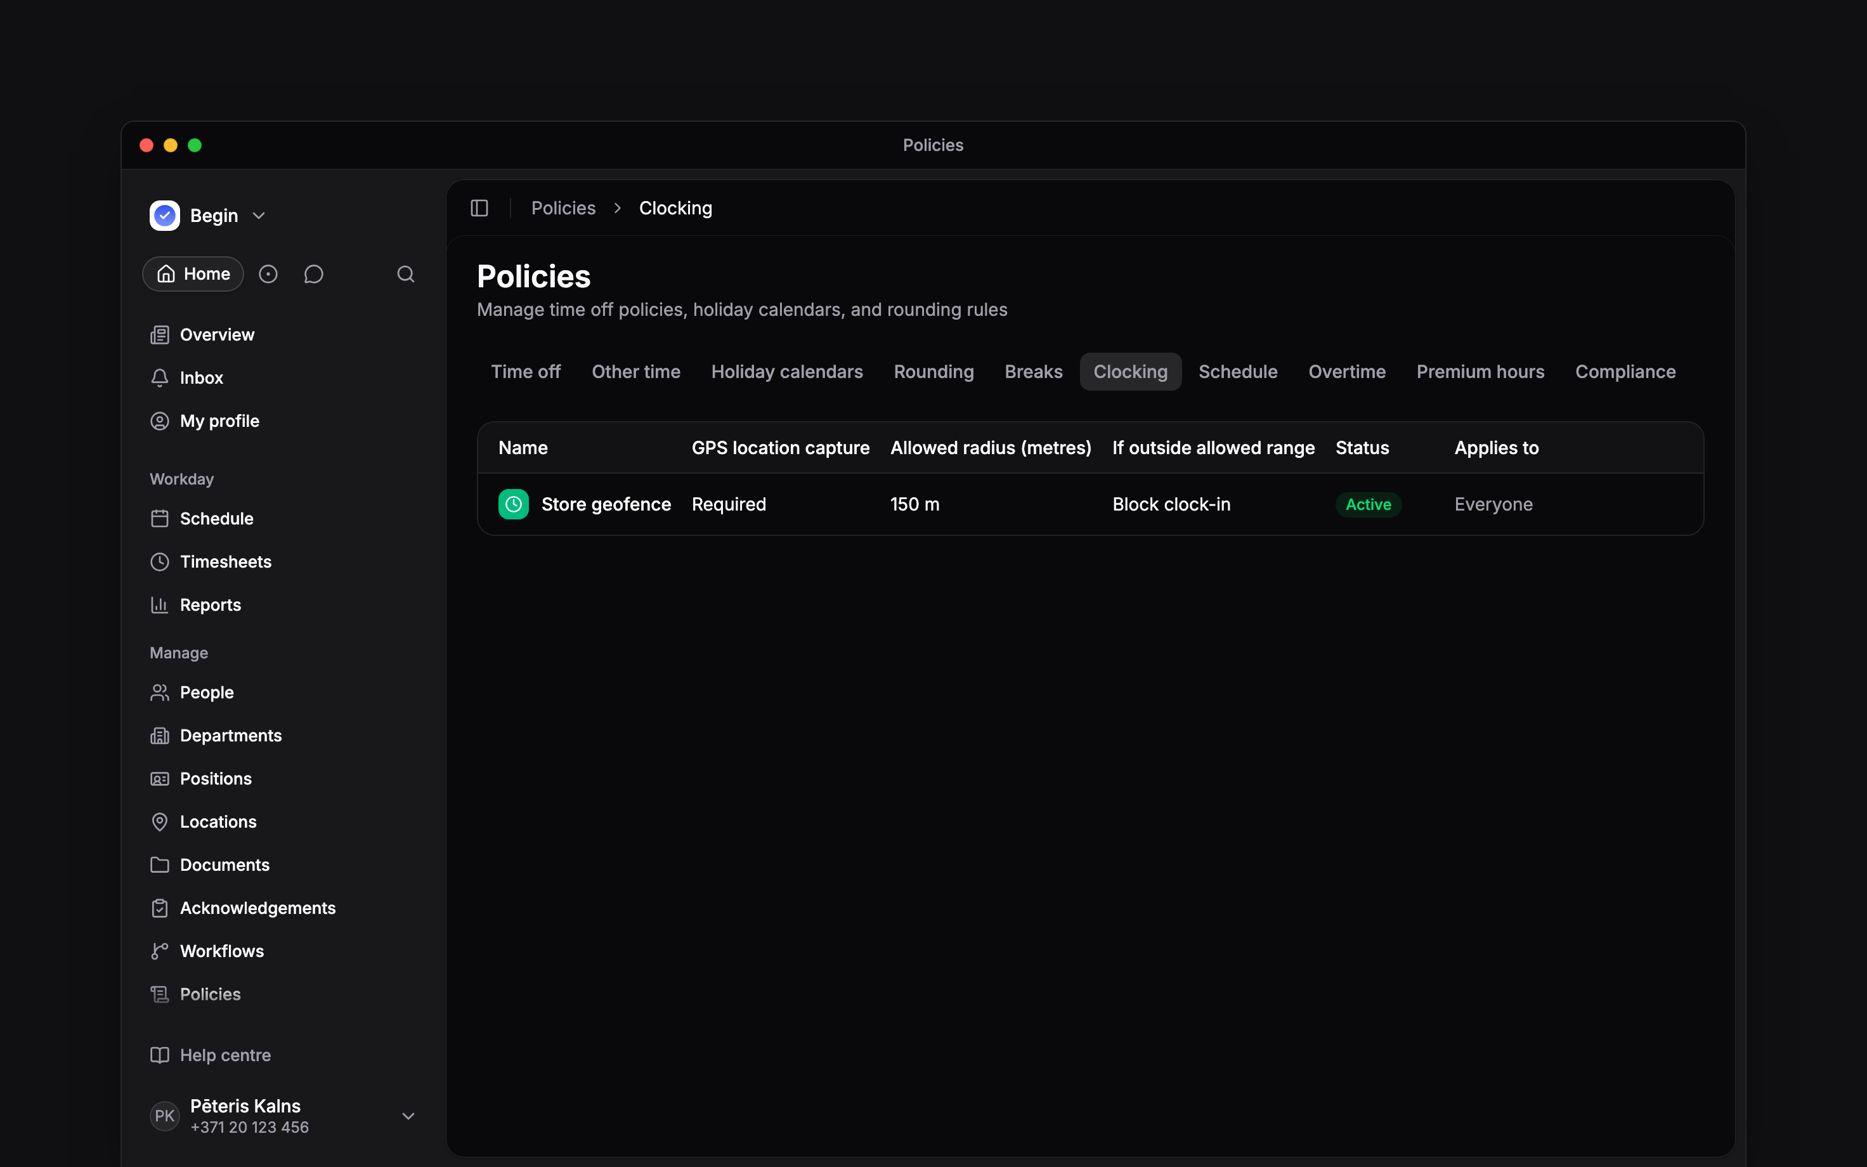Click the Help centre book icon
The height and width of the screenshot is (1167, 1867).
point(160,1055)
